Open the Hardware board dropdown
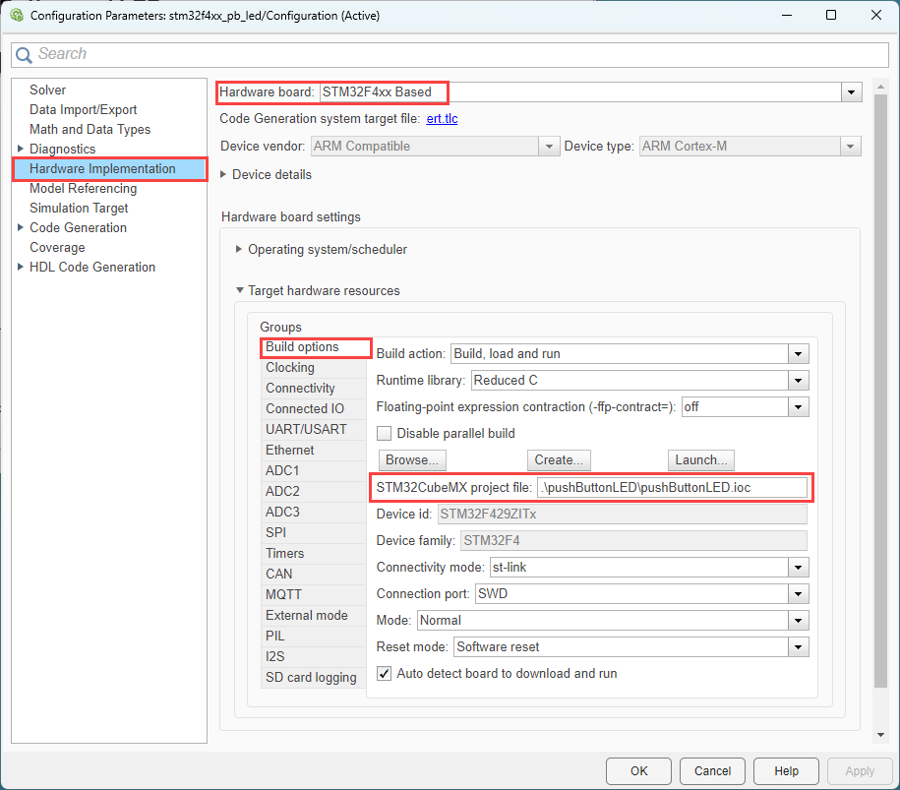 pos(850,92)
